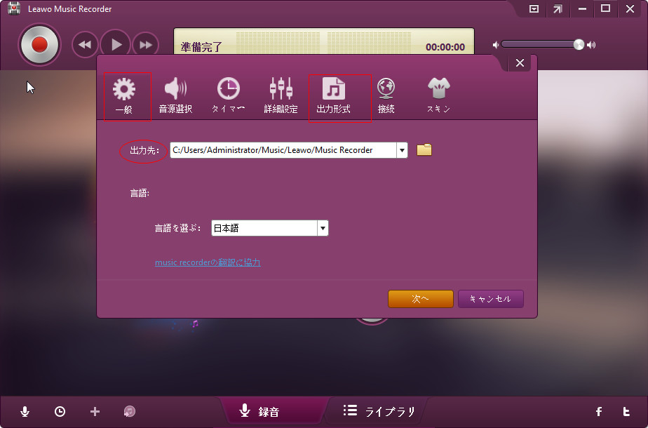
Task: Click the microphone icon in bottom bar
Action: (x=25, y=411)
